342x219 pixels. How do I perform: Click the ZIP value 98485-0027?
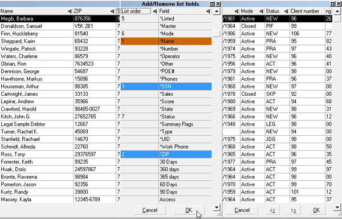pyautogui.click(x=95, y=109)
